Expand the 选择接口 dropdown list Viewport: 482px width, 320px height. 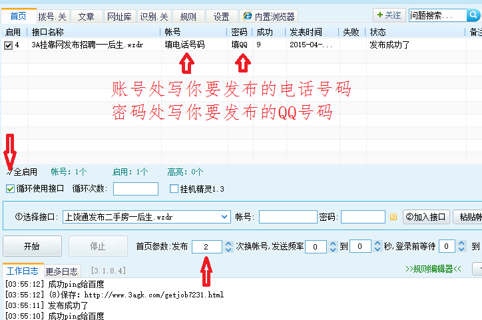click(224, 217)
